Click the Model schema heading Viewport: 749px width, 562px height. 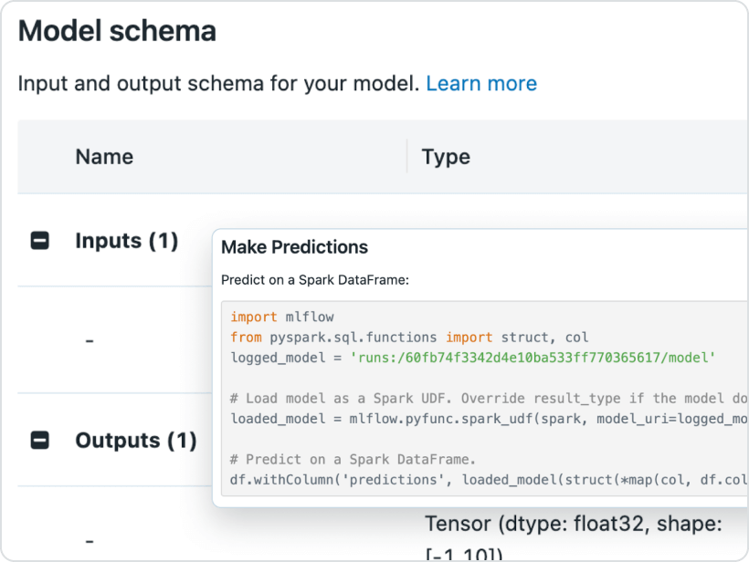117,31
